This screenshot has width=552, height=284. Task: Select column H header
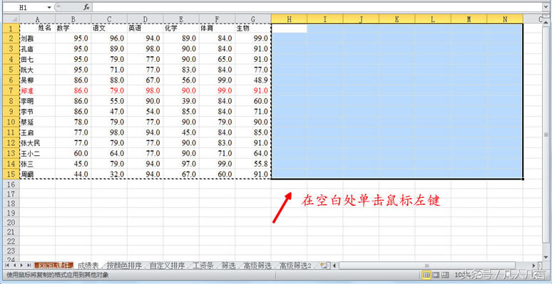pyautogui.click(x=289, y=19)
